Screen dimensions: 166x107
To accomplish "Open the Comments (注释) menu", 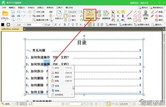I will pos(40,8).
